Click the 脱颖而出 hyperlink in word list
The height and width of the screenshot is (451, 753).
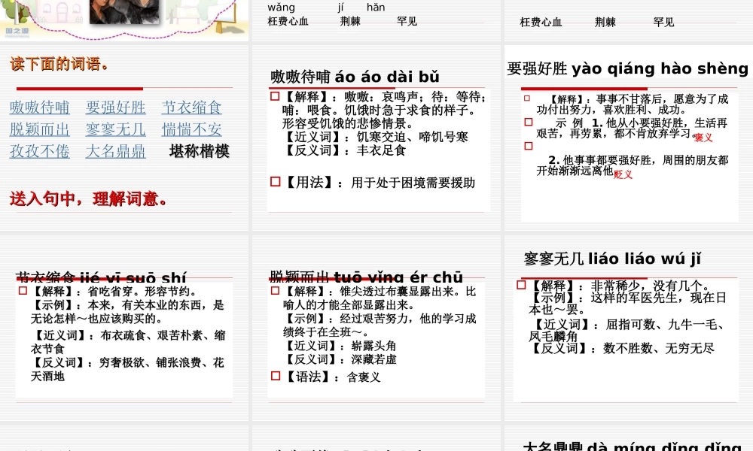39,129
